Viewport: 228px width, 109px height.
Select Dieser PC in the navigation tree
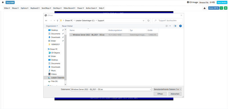point(54,49)
